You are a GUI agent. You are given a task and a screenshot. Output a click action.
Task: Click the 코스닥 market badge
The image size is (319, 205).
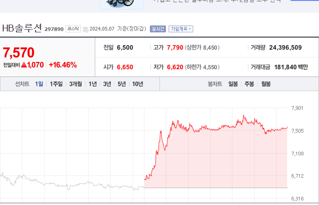73,29
